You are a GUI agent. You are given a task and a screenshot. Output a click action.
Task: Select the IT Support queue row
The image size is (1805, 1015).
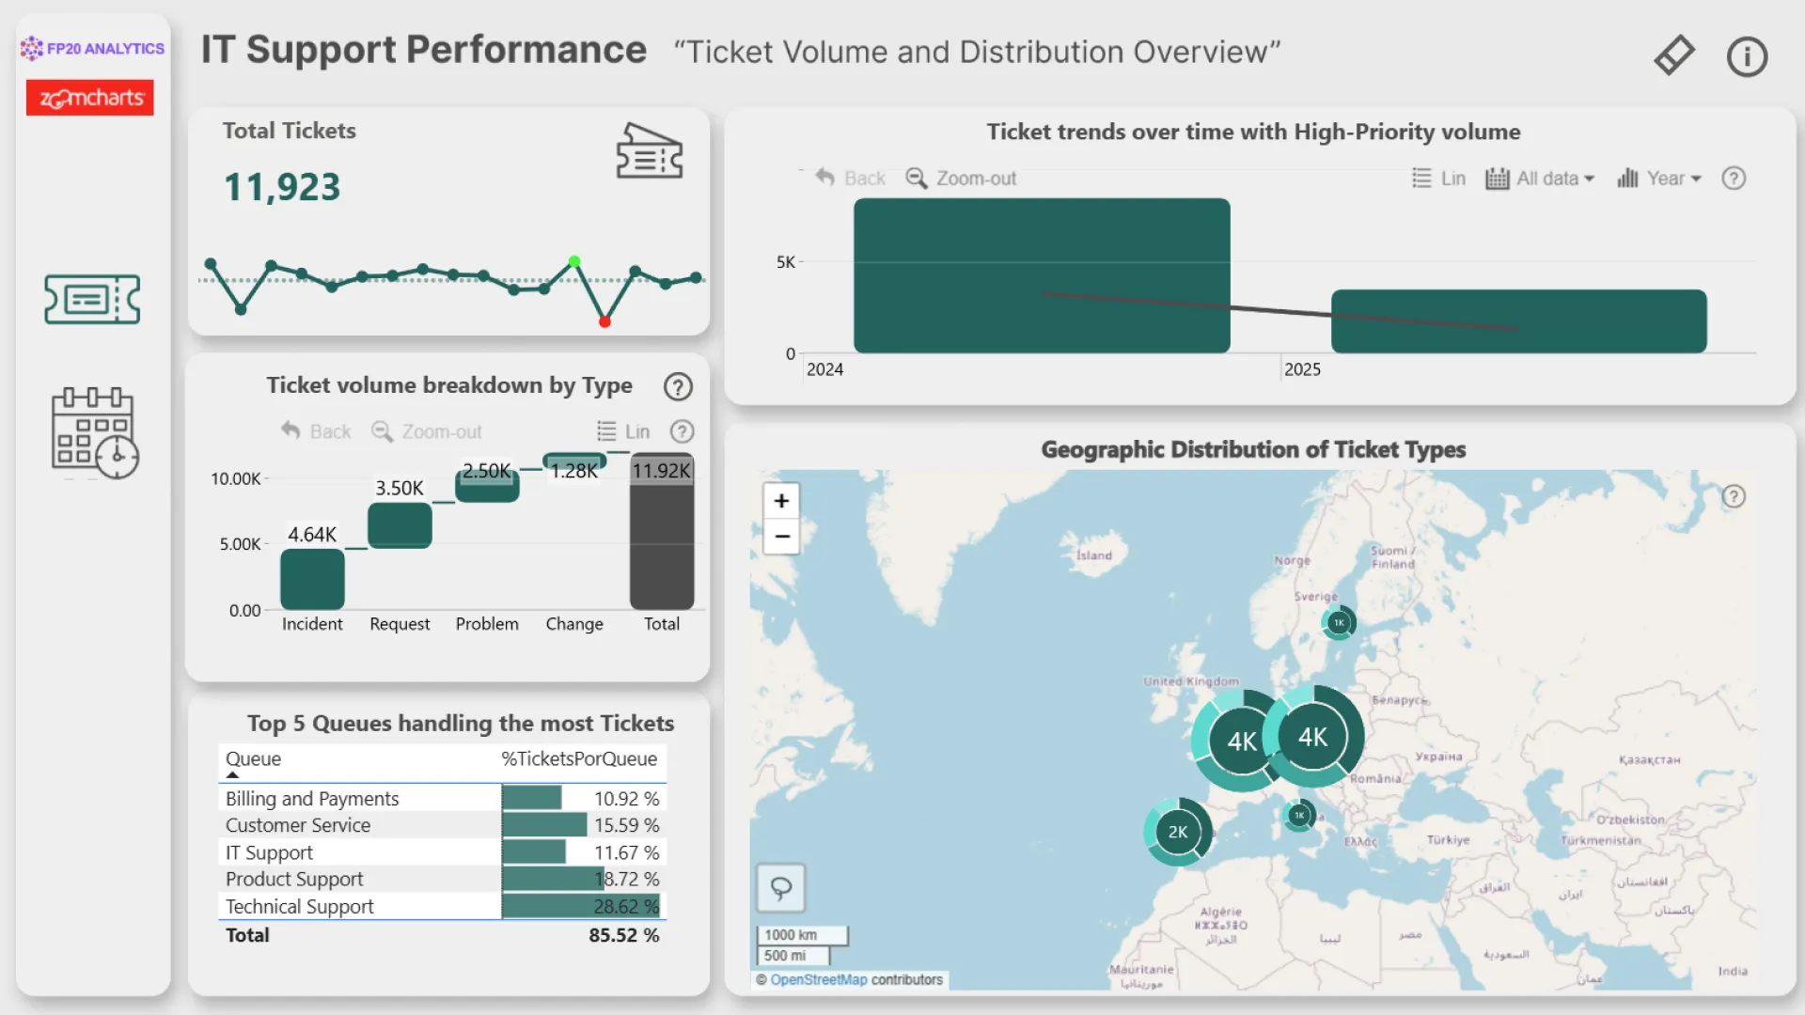pyautogui.click(x=442, y=852)
